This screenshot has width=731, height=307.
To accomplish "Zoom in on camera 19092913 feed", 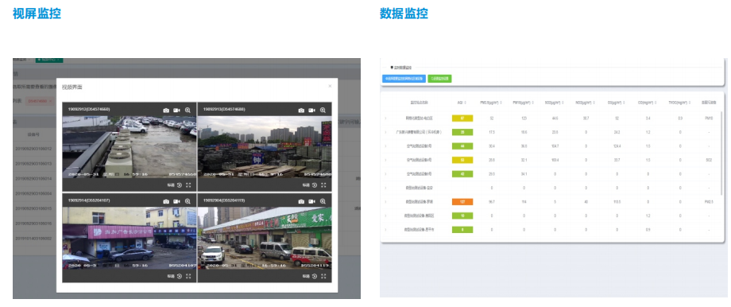I will [x=323, y=110].
